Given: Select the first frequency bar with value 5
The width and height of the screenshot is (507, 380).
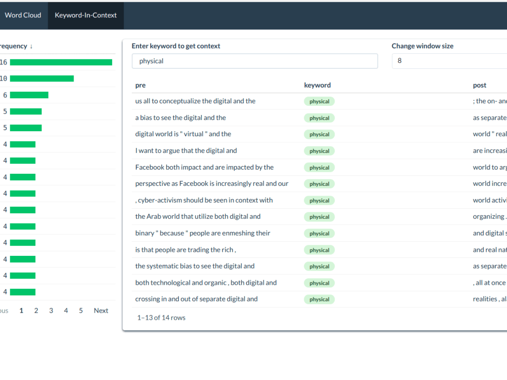Looking at the screenshot, I should (x=26, y=111).
